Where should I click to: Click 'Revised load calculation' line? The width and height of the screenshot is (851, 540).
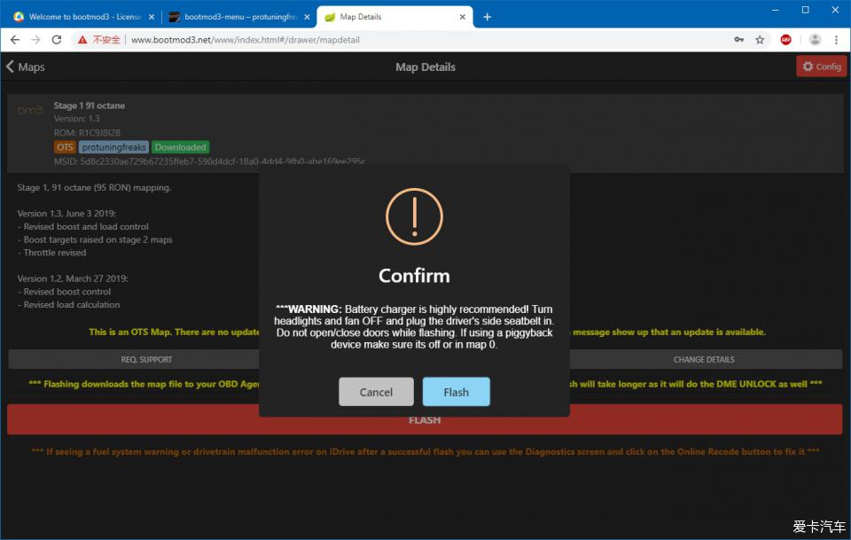(68, 304)
